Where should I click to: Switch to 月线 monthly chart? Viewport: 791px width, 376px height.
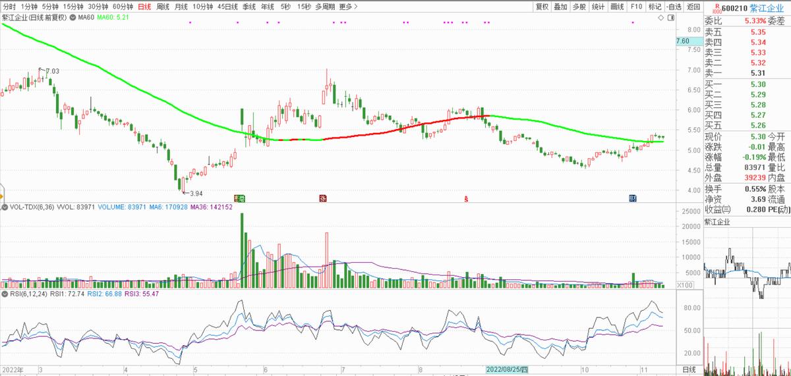coord(181,6)
